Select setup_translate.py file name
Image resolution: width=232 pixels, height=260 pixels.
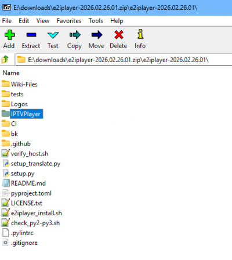(x=35, y=164)
